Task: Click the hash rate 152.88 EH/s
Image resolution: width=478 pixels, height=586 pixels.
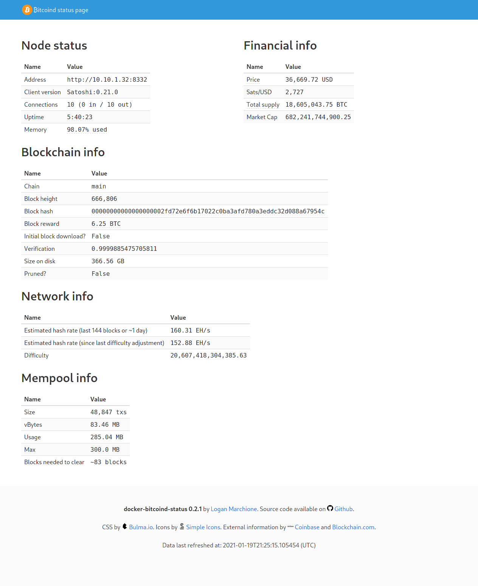Action: pyautogui.click(x=190, y=343)
